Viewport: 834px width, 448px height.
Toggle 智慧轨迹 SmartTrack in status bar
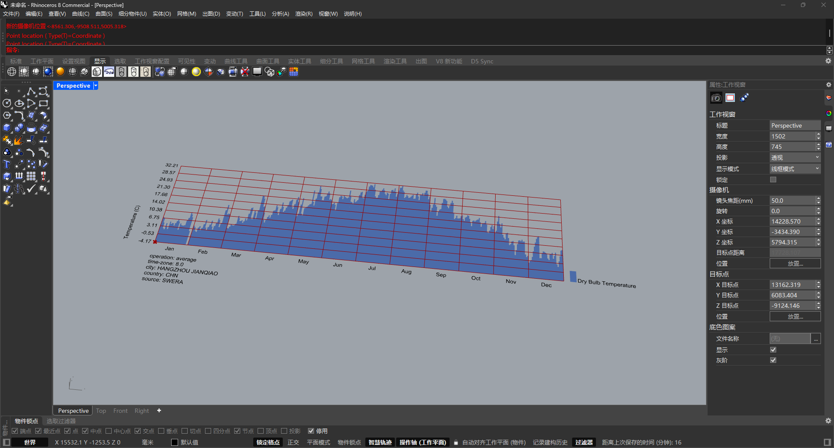(380, 442)
